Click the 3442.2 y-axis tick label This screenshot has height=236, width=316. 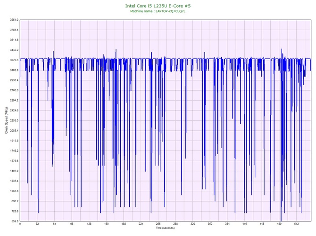(14, 50)
